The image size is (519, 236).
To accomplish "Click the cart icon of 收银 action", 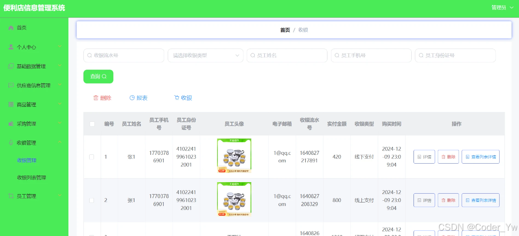I will coord(177,97).
